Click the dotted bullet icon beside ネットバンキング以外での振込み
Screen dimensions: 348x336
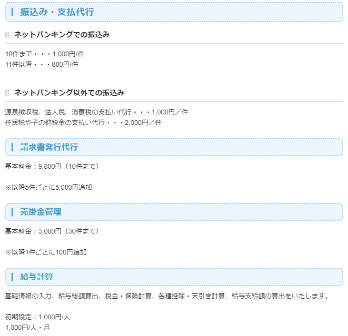tap(7, 93)
